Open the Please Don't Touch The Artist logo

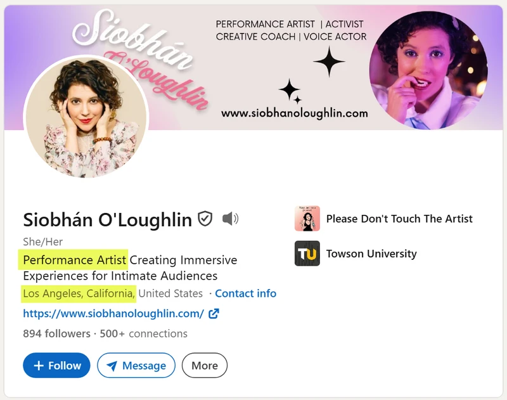[x=307, y=219]
